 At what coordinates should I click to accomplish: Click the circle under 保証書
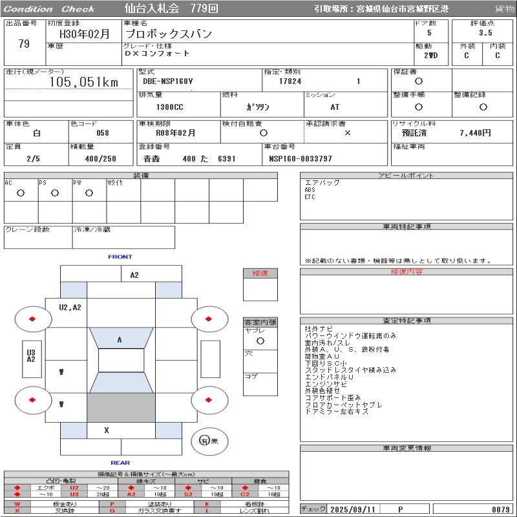point(419,81)
